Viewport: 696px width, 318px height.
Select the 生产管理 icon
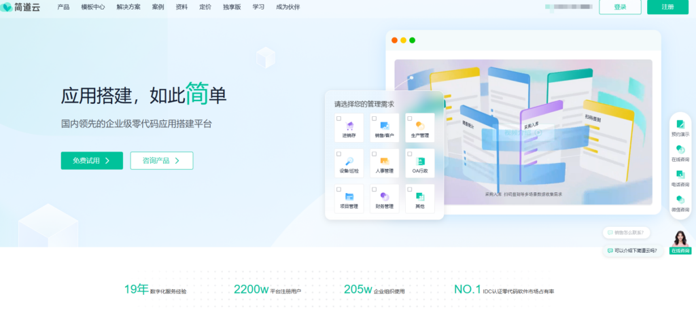pyautogui.click(x=419, y=126)
